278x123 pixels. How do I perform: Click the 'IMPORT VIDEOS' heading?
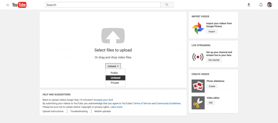point(200,17)
